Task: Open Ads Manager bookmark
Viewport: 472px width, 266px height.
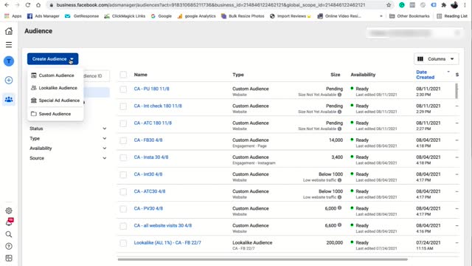Action: pyautogui.click(x=43, y=16)
